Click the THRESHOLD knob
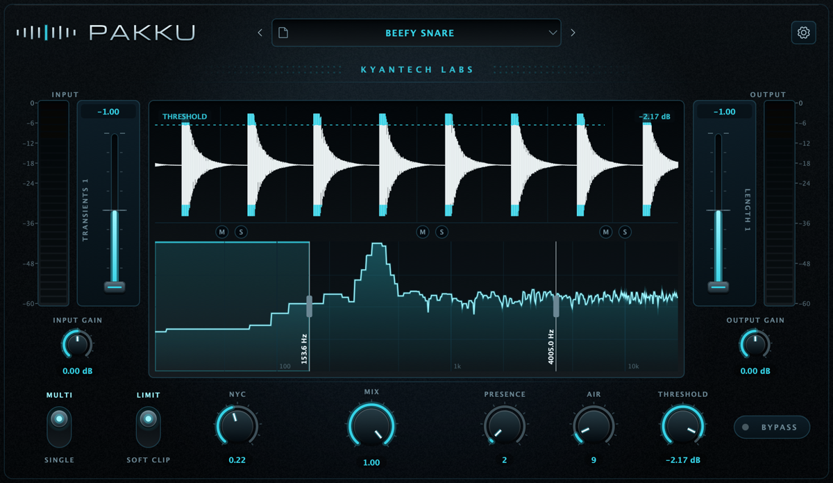 click(682, 427)
